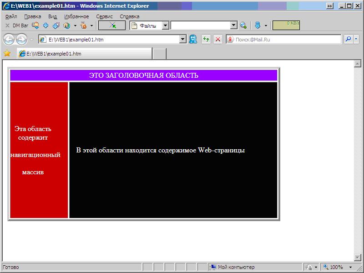Click the 100% zoom level button
Viewport: 364px width, 273px height.
[334, 267]
